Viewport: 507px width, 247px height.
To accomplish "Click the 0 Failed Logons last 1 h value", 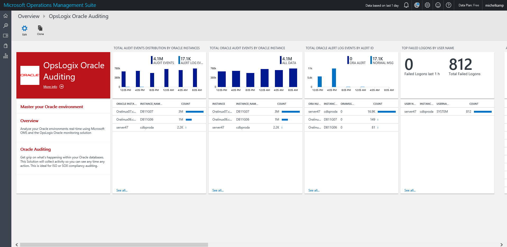I will click(x=409, y=64).
